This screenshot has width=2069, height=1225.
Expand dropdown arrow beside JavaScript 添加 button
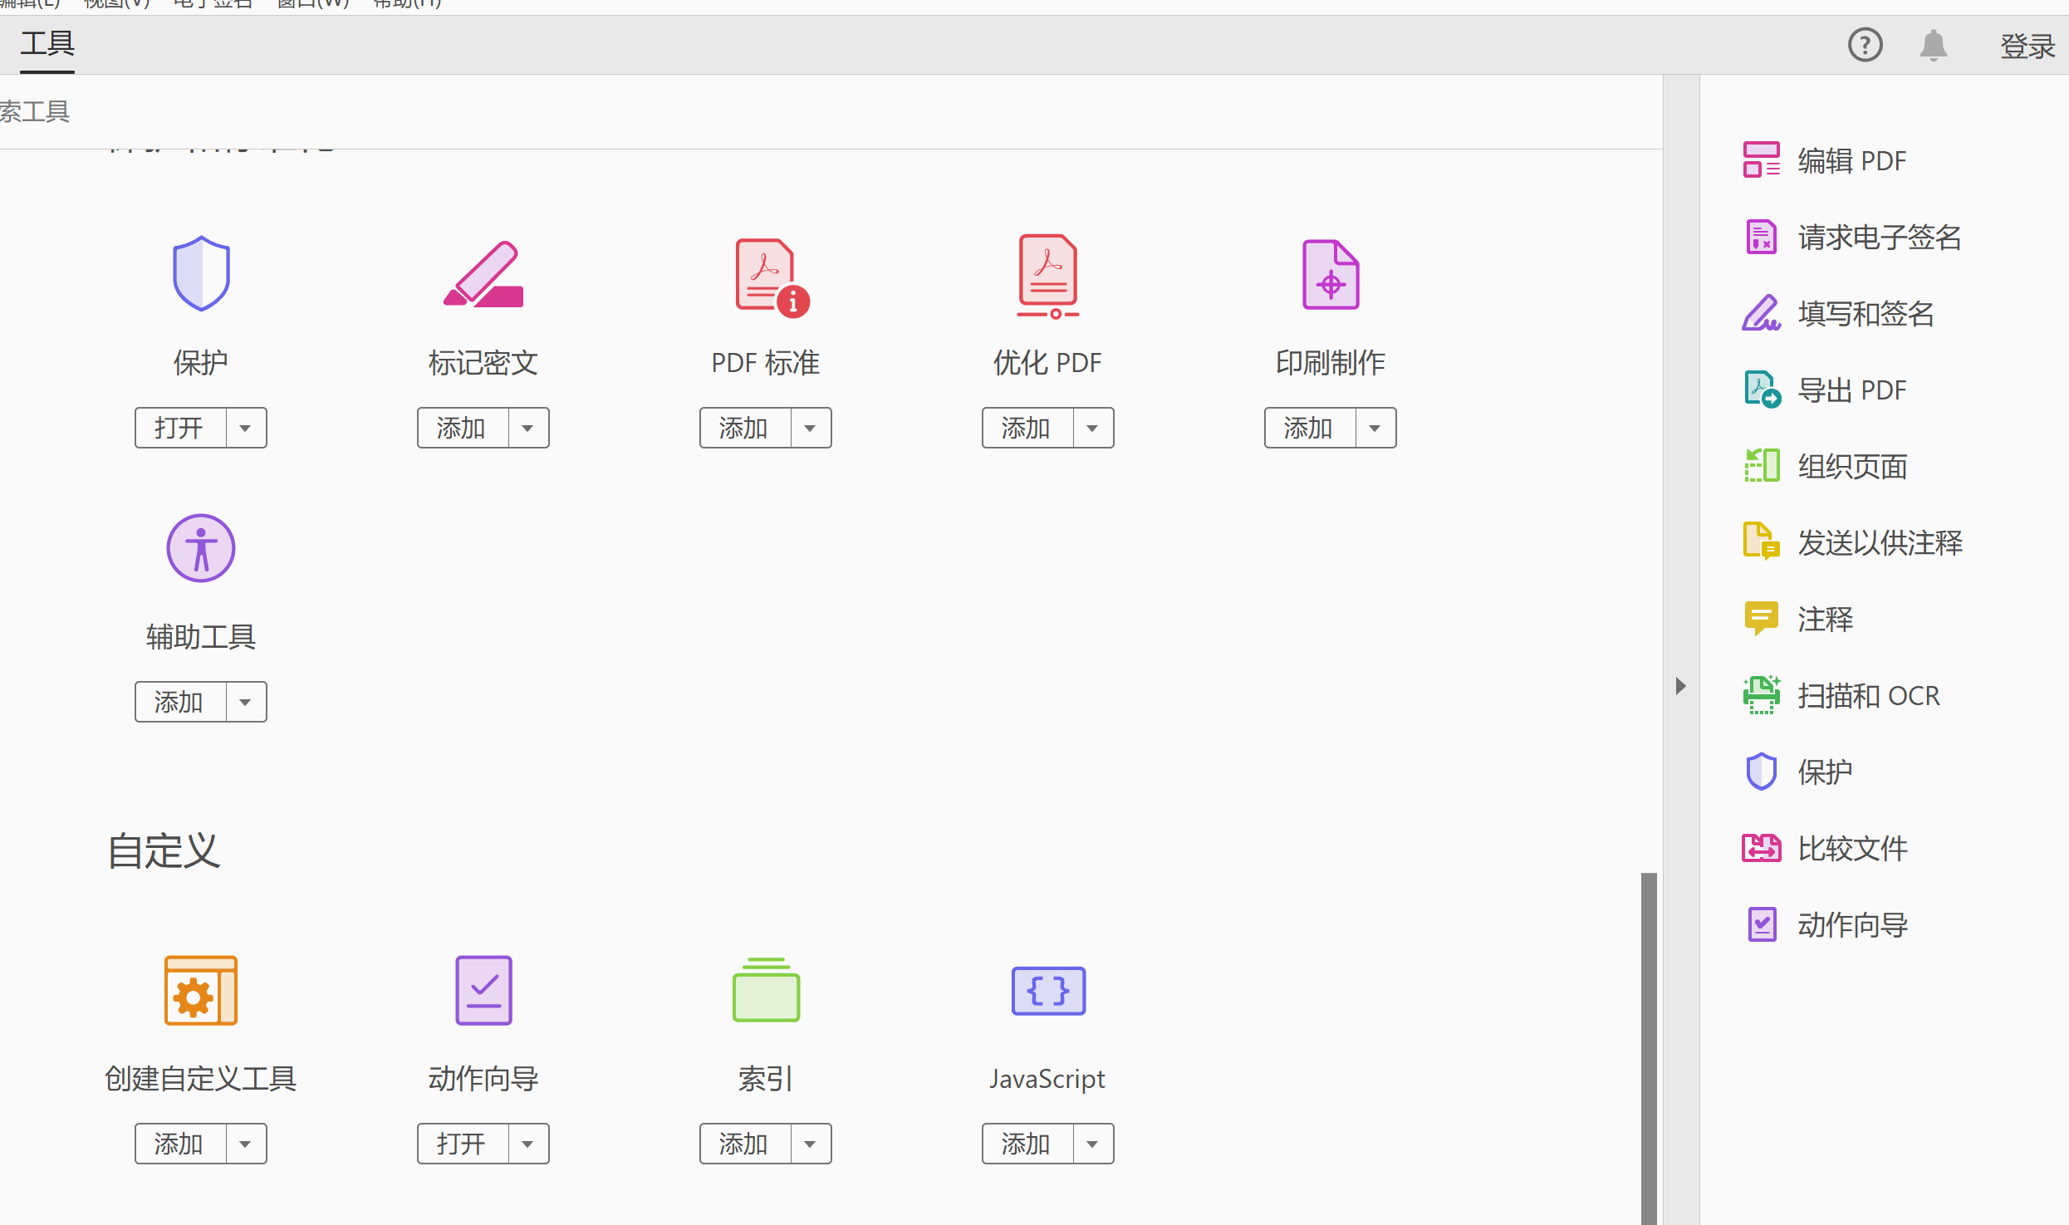(x=1093, y=1144)
